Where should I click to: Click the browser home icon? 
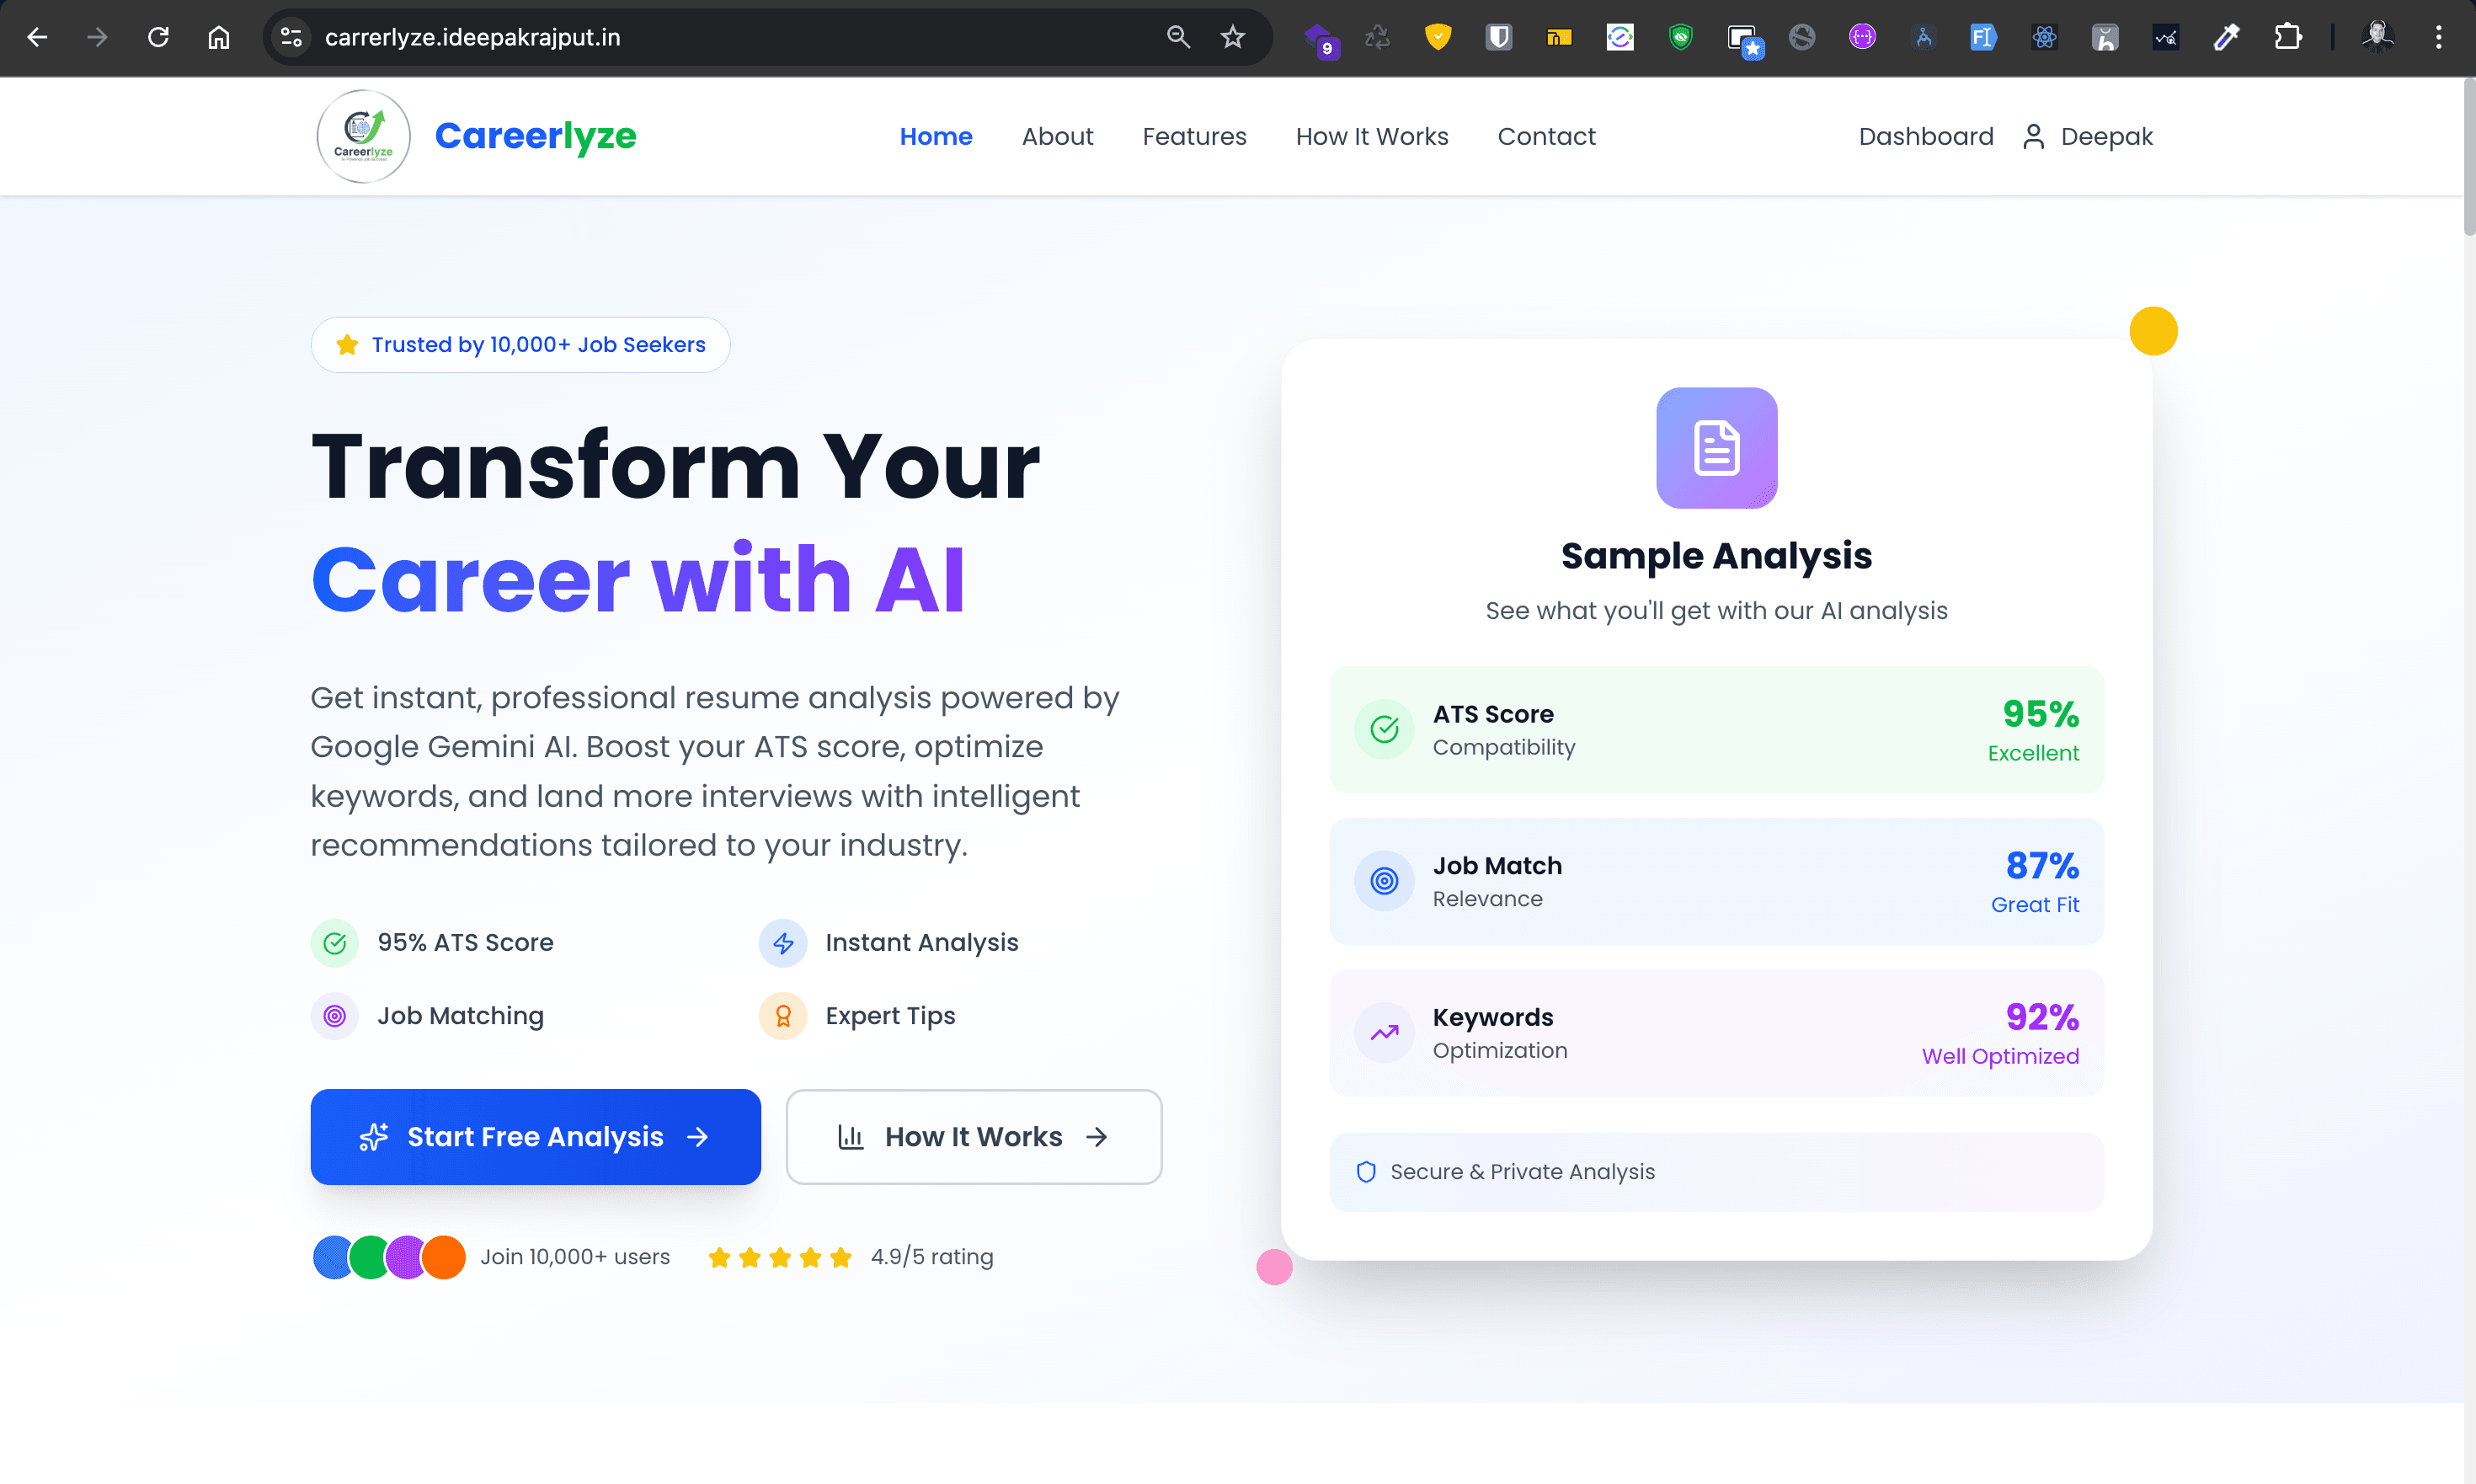point(218,37)
